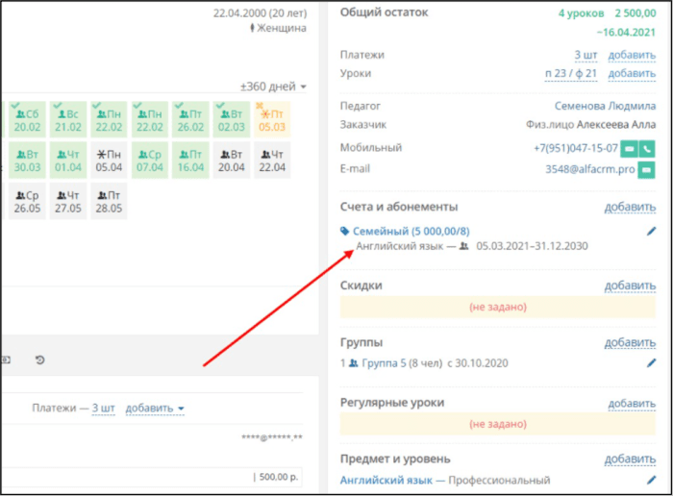Add a new group via Группы добавить

click(x=630, y=342)
